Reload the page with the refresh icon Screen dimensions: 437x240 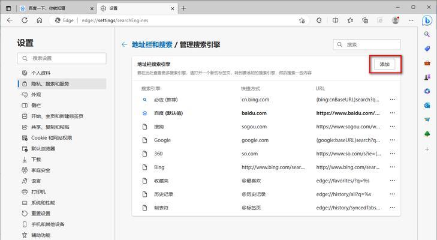coord(25,20)
